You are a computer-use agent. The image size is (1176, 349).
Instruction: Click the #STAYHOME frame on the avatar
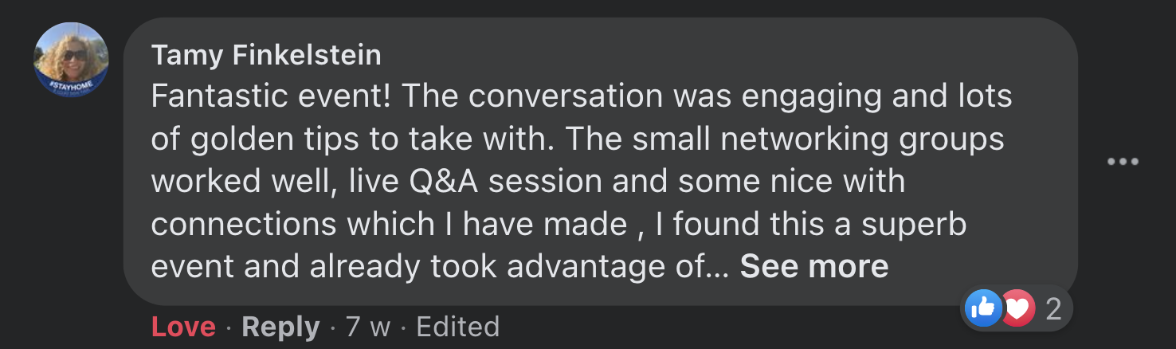pos(70,84)
